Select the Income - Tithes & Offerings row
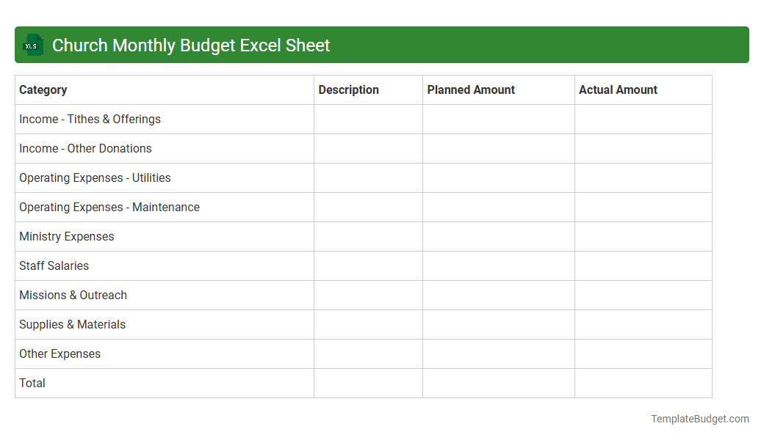 (90, 119)
